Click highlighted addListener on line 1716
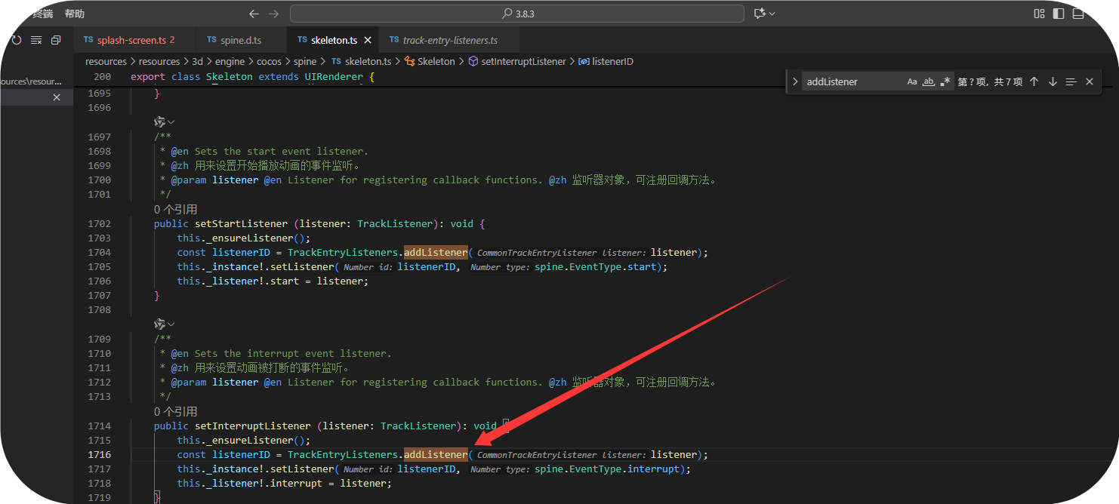Screen dimensions: 1119x504 (436, 454)
